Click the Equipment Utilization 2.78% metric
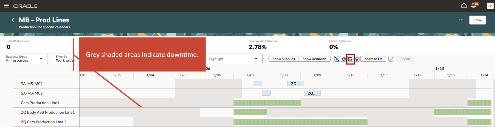The image size is (495, 127). pyautogui.click(x=262, y=45)
